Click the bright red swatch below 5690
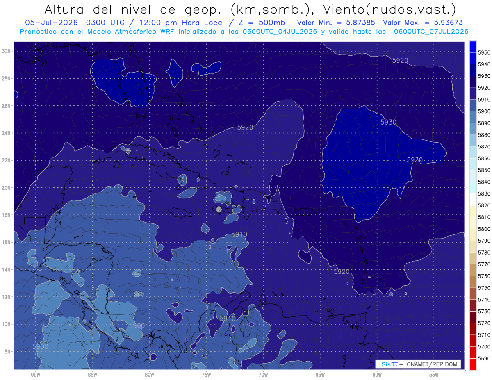This screenshot has height=380, width=492. coord(473,364)
